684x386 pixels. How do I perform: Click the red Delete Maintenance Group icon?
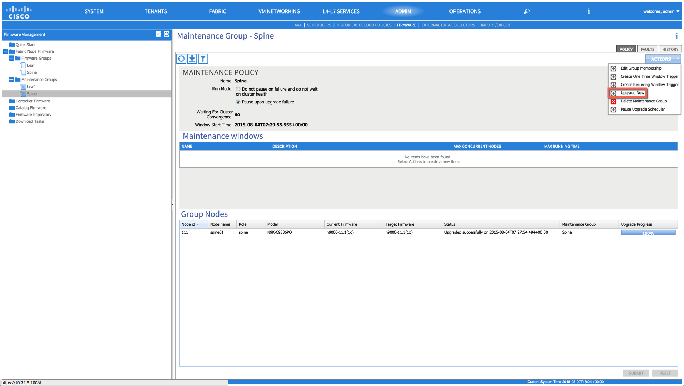(x=613, y=101)
